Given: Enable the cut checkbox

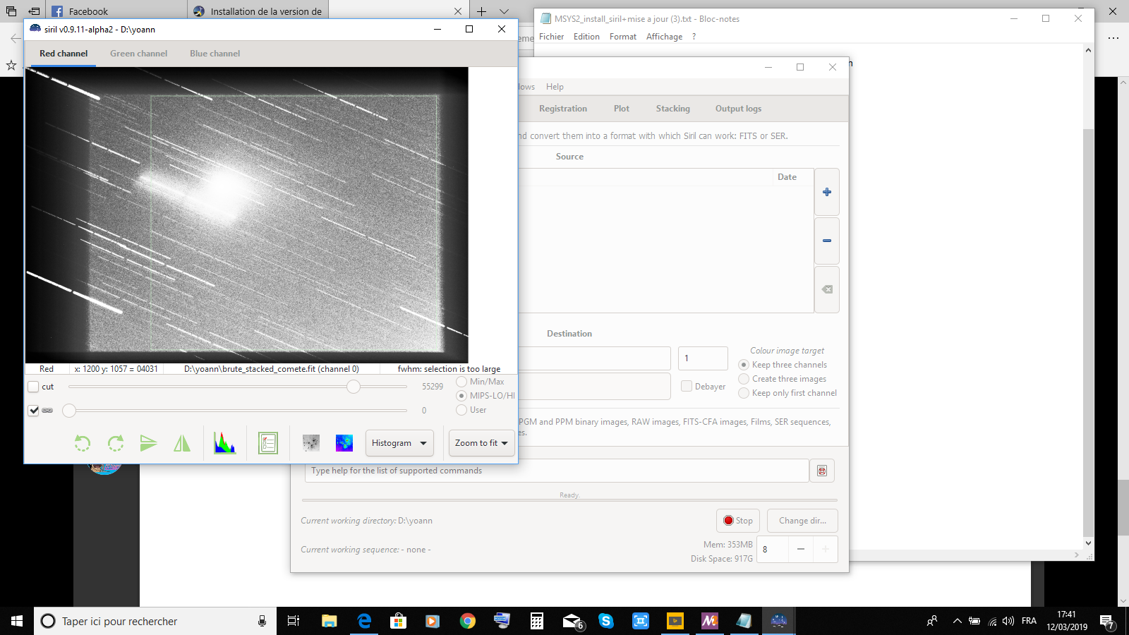Looking at the screenshot, I should coord(33,387).
